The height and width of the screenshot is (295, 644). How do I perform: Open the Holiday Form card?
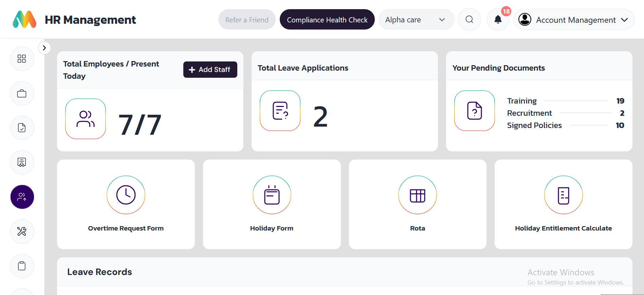click(x=272, y=204)
